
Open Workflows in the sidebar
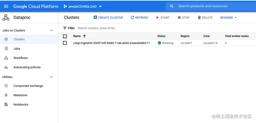[x=20, y=58]
